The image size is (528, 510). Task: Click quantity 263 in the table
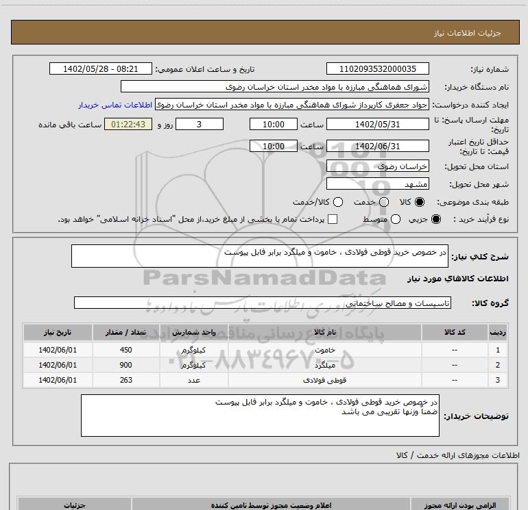pos(125,380)
